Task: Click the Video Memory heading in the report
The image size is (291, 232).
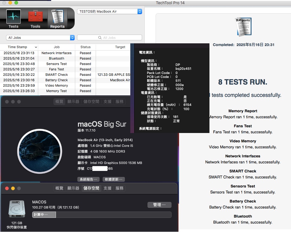Action: (x=243, y=141)
